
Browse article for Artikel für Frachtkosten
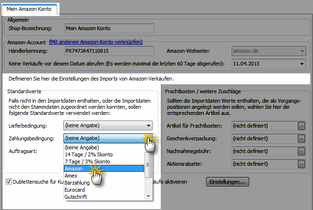tap(302, 126)
